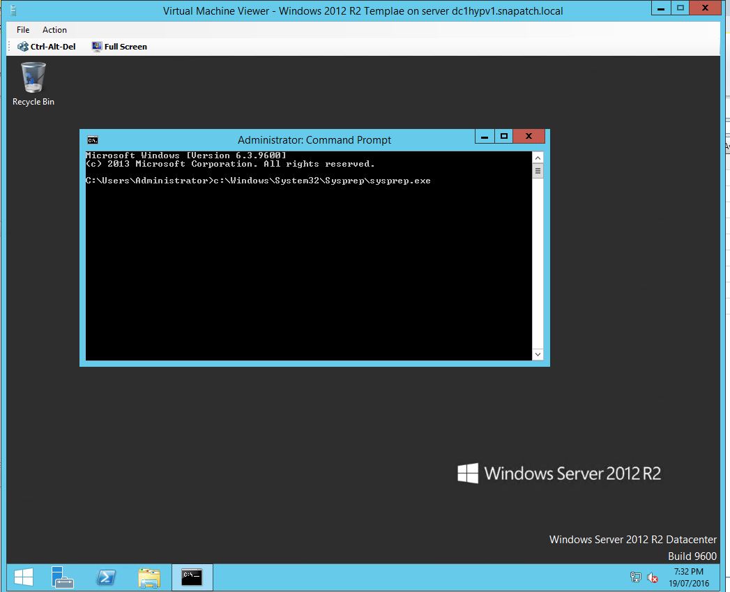The width and height of the screenshot is (730, 592).
Task: Select the Recycle Bin desktop icon
Action: (x=33, y=84)
